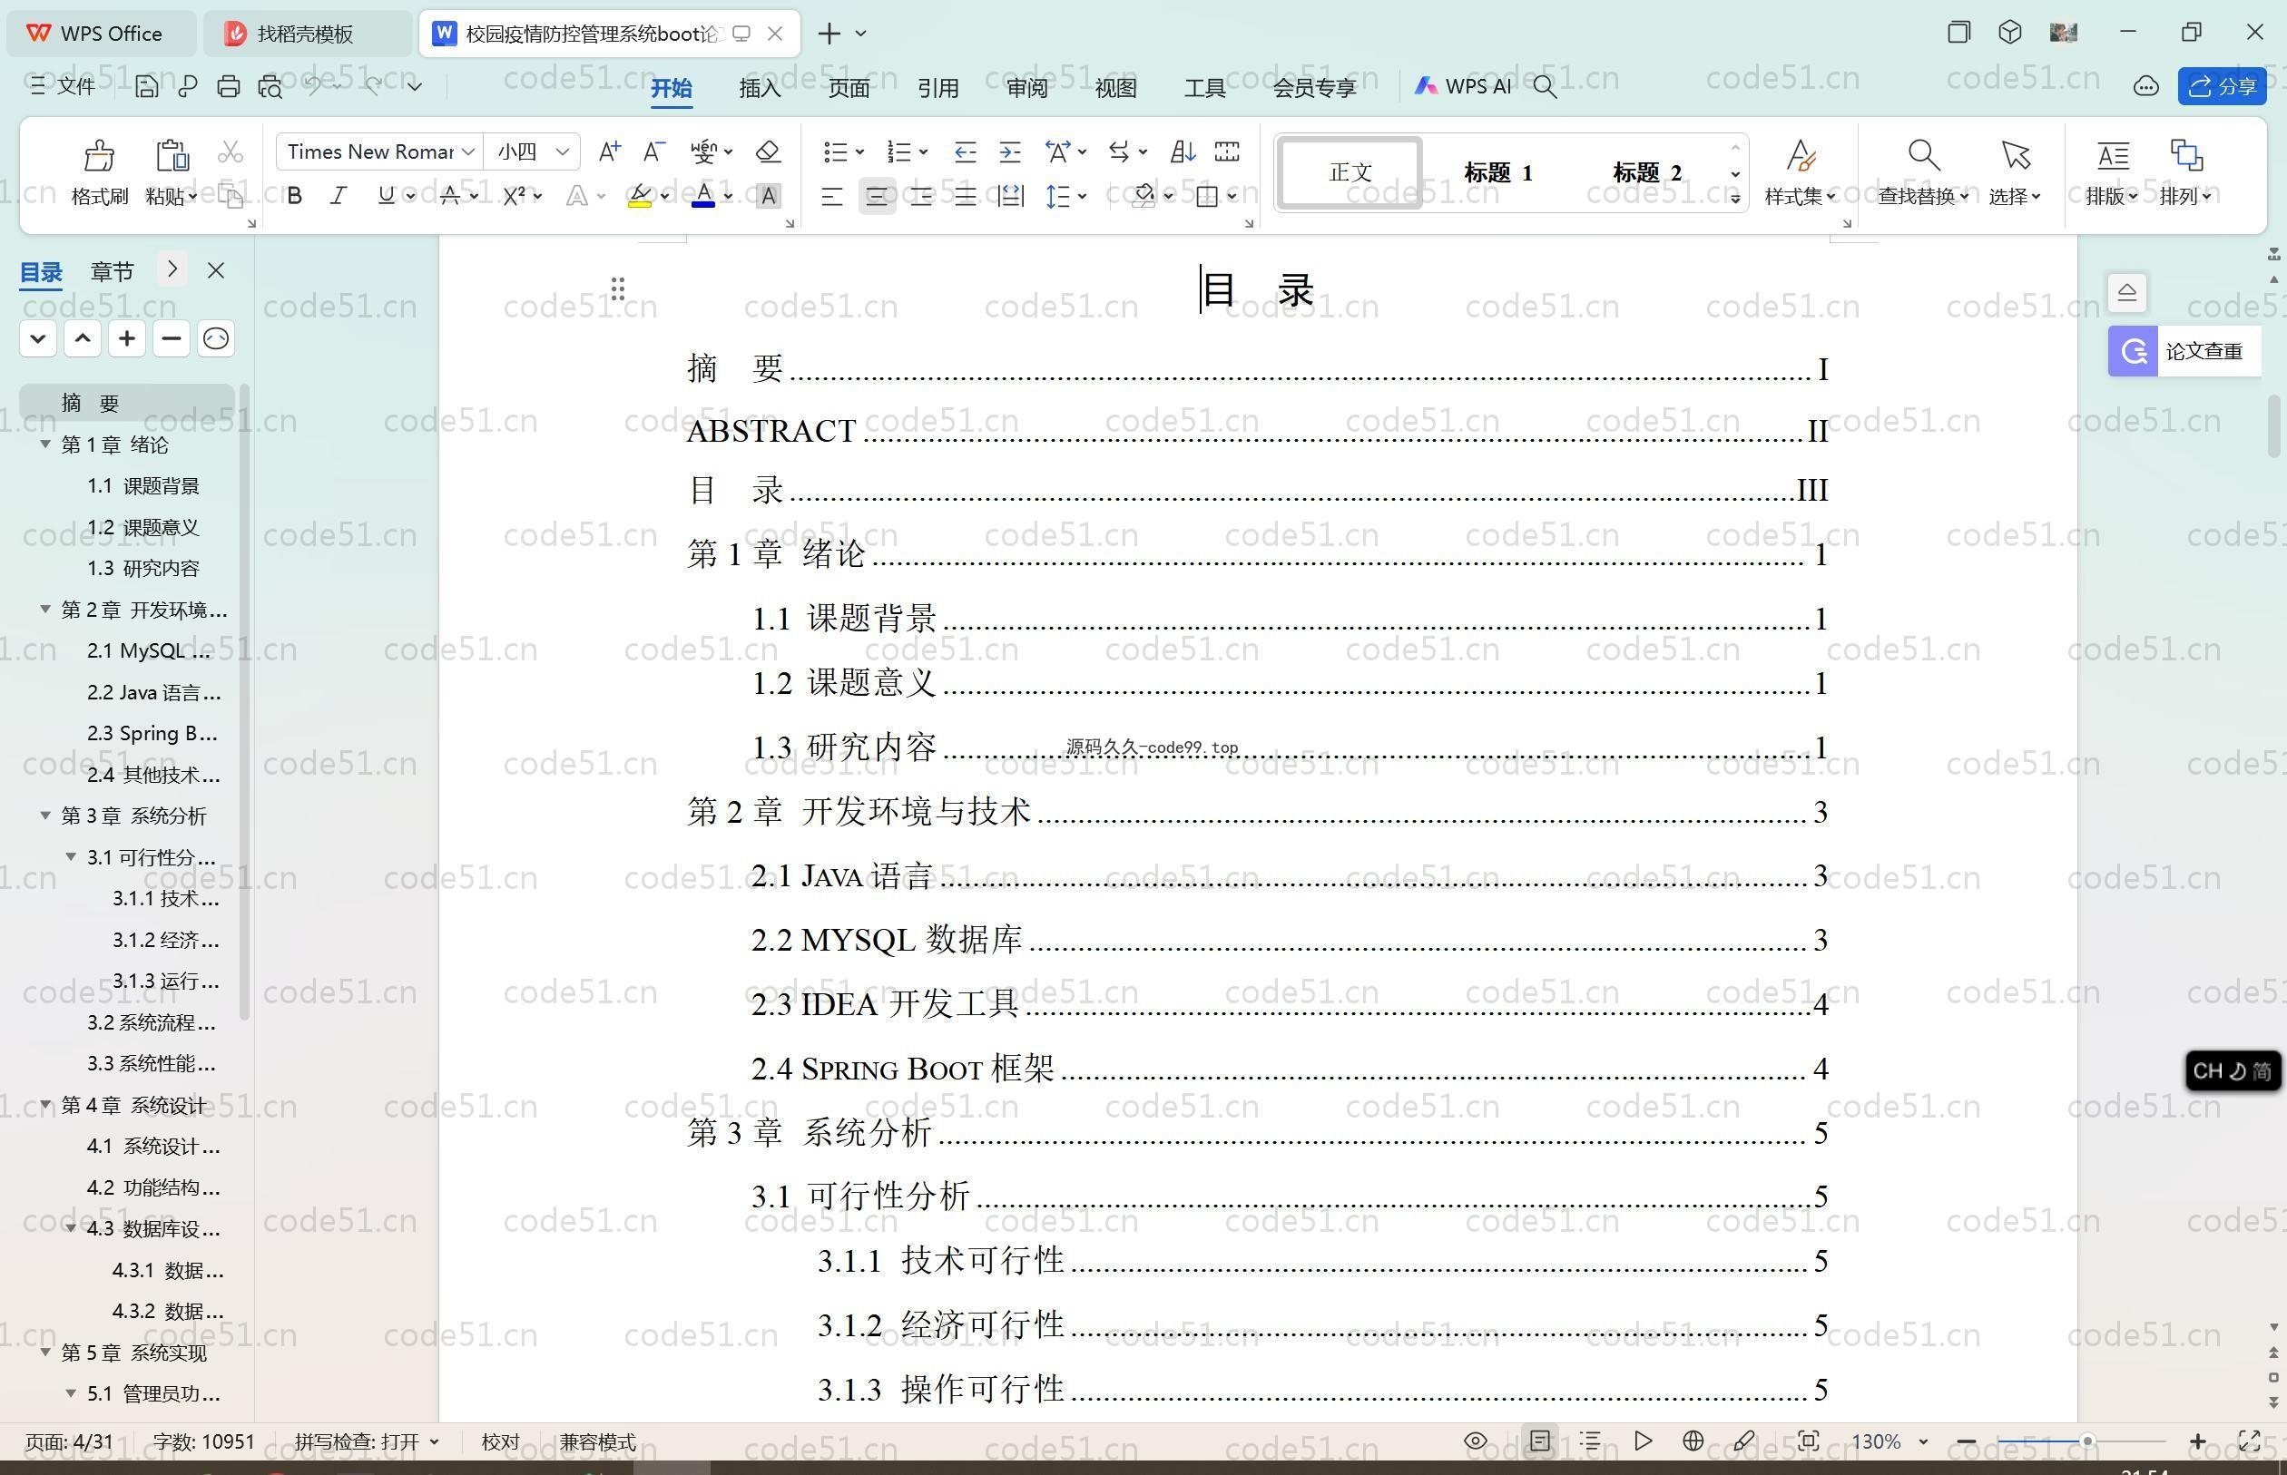This screenshot has width=2287, height=1475.
Task: Click the fullscreen icon in status bar
Action: pyautogui.click(x=2249, y=1441)
